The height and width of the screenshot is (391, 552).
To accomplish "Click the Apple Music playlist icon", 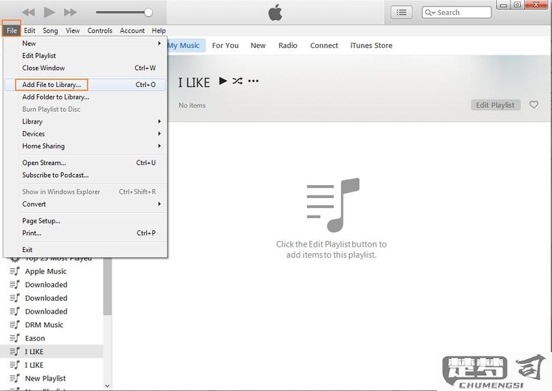I will (x=14, y=271).
